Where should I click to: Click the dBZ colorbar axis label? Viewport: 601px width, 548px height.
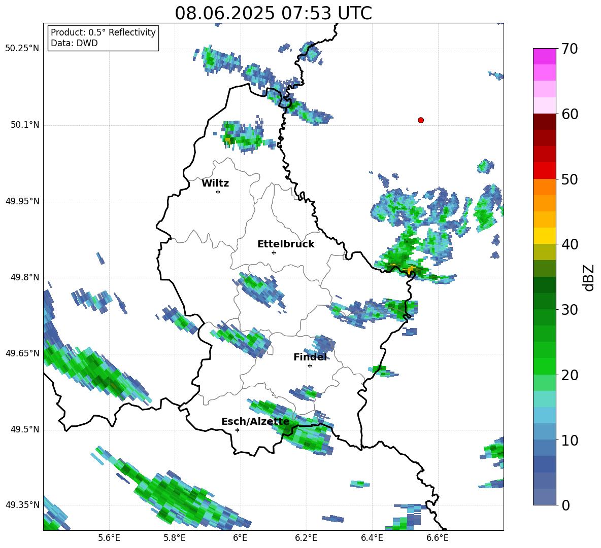click(x=589, y=277)
